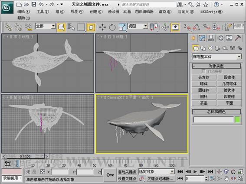Open the 3ds Max application menu logo

pos(7,7)
